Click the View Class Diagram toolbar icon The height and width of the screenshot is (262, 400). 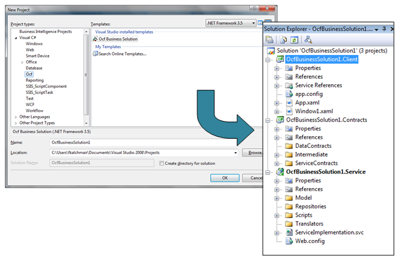coord(308,40)
